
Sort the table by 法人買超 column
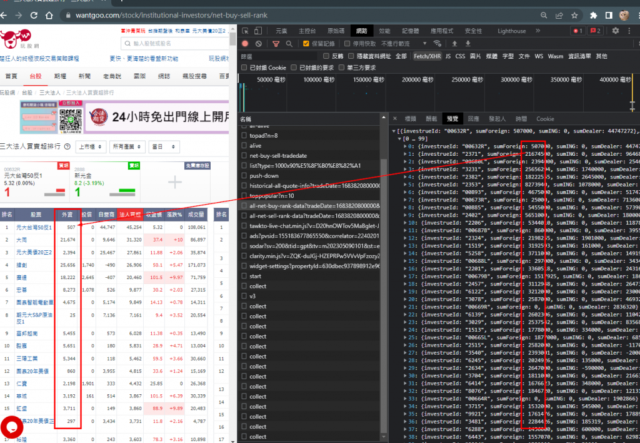[130, 214]
